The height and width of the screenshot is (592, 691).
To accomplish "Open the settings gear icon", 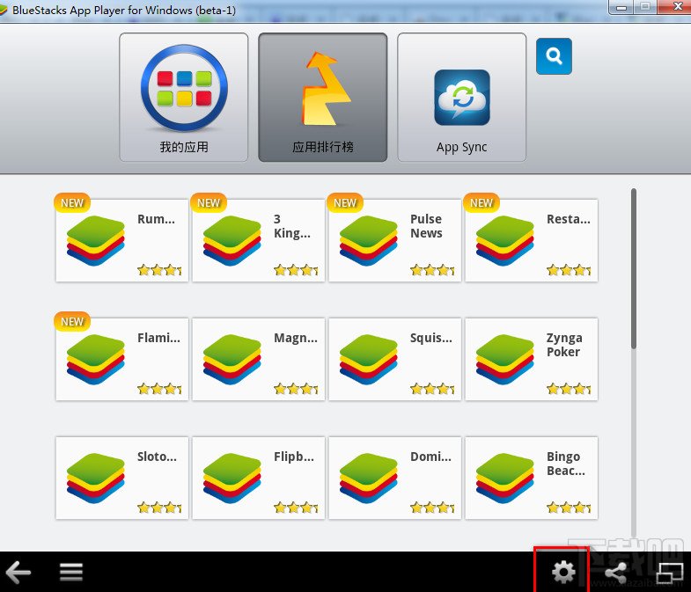I will pyautogui.click(x=563, y=572).
